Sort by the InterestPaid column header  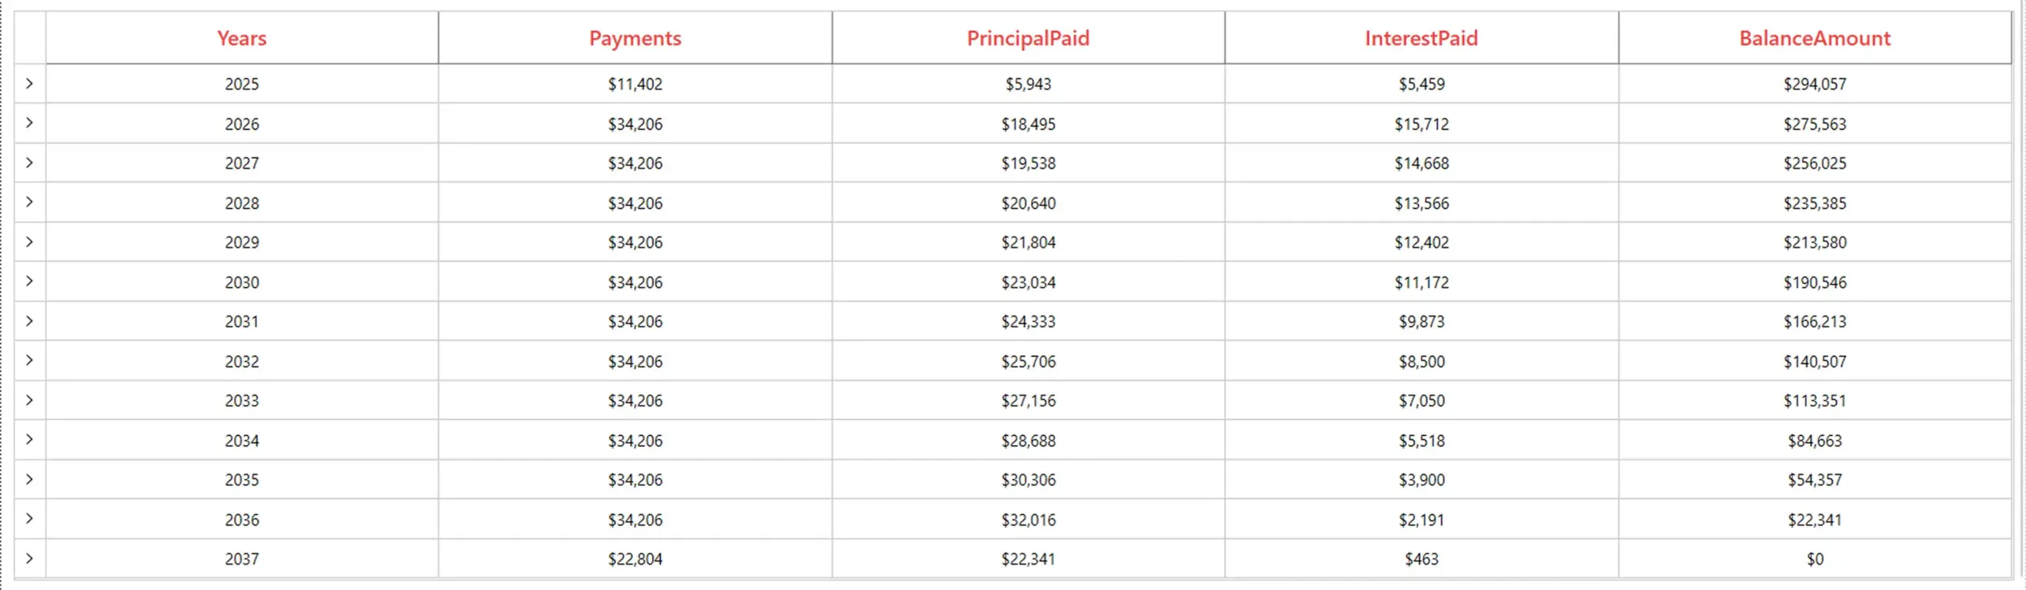pyautogui.click(x=1420, y=38)
